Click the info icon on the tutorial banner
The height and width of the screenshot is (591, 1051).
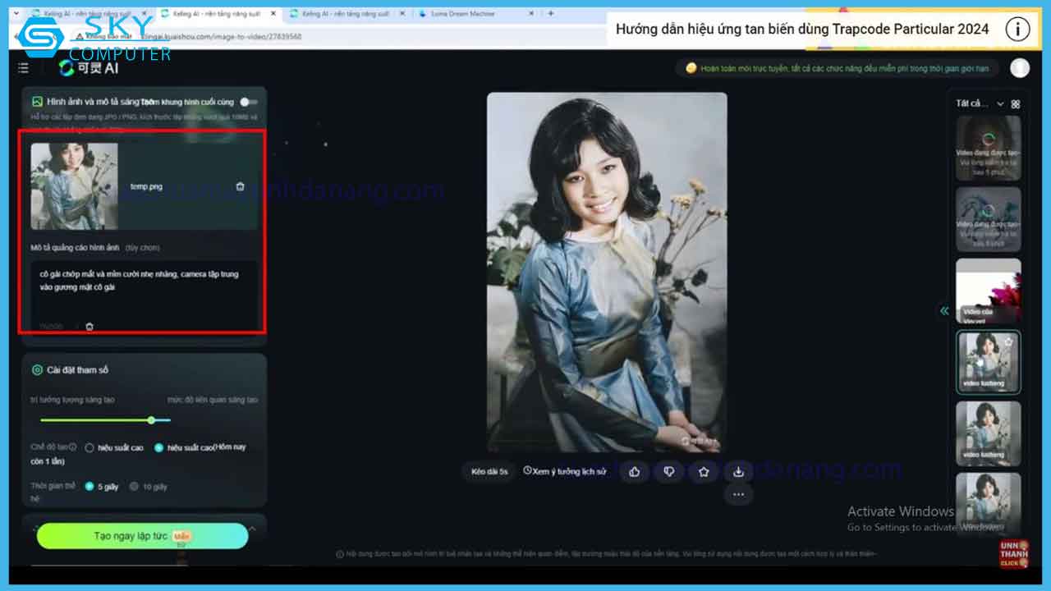point(1017,30)
